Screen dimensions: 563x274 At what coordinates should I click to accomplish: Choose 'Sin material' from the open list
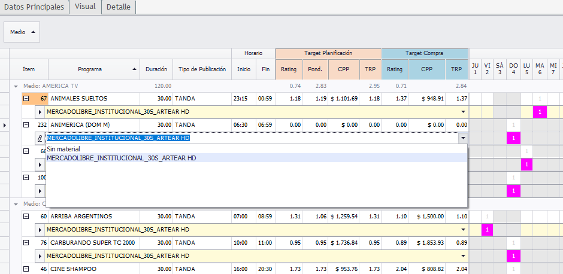[63, 149]
